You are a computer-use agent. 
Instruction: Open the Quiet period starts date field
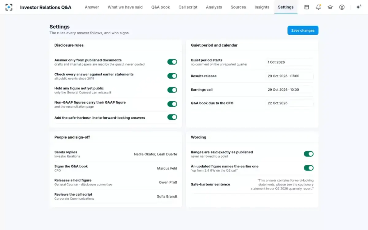coord(289,62)
